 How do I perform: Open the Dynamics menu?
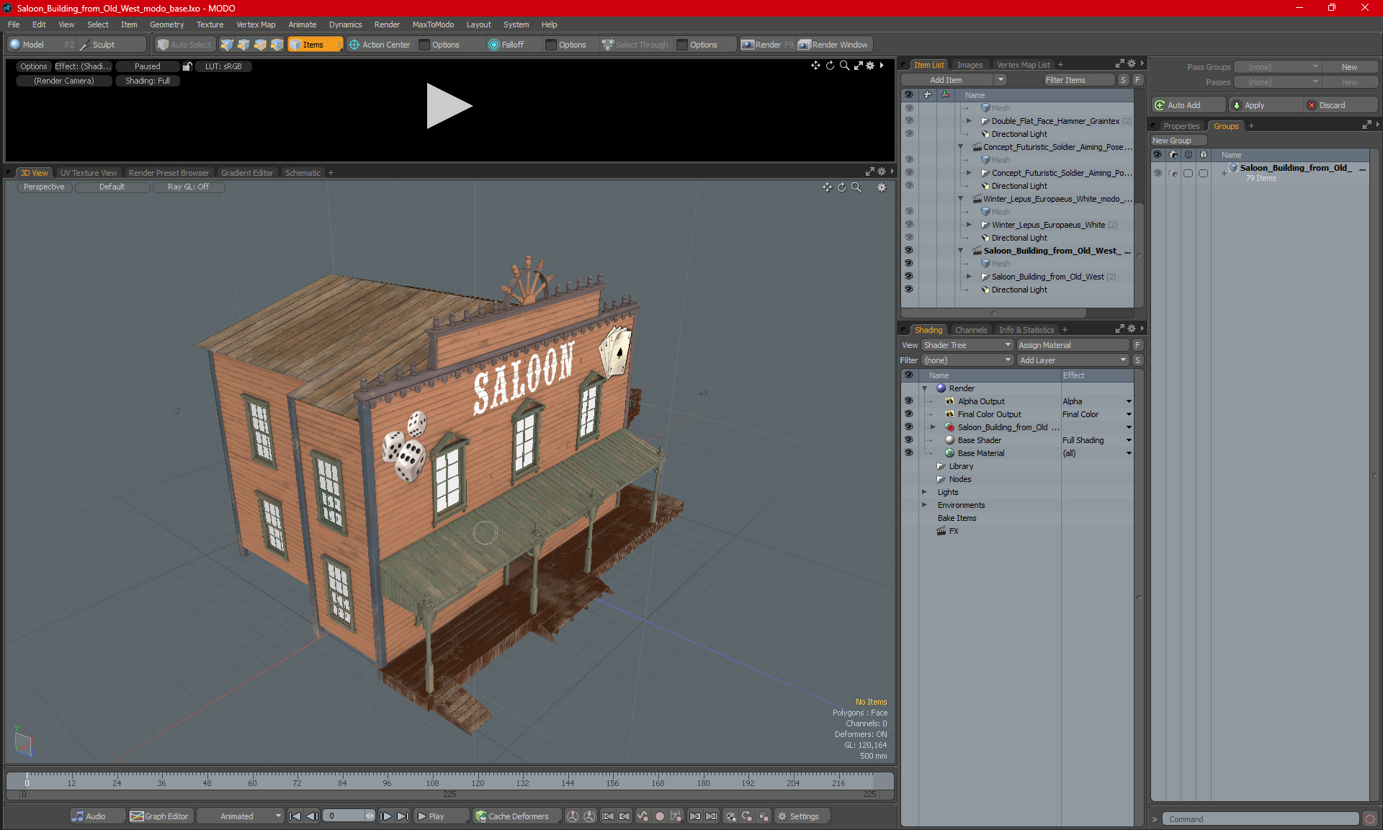point(345,24)
